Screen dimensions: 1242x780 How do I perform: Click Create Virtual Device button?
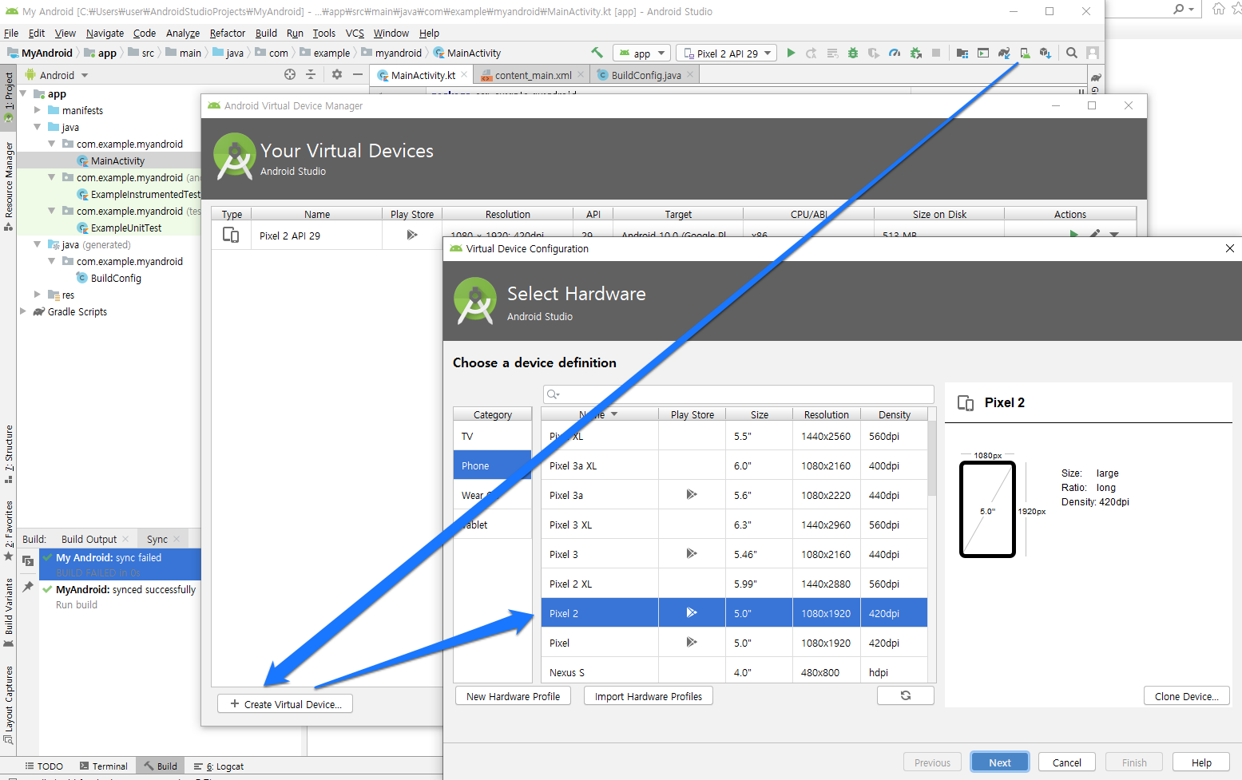(285, 703)
